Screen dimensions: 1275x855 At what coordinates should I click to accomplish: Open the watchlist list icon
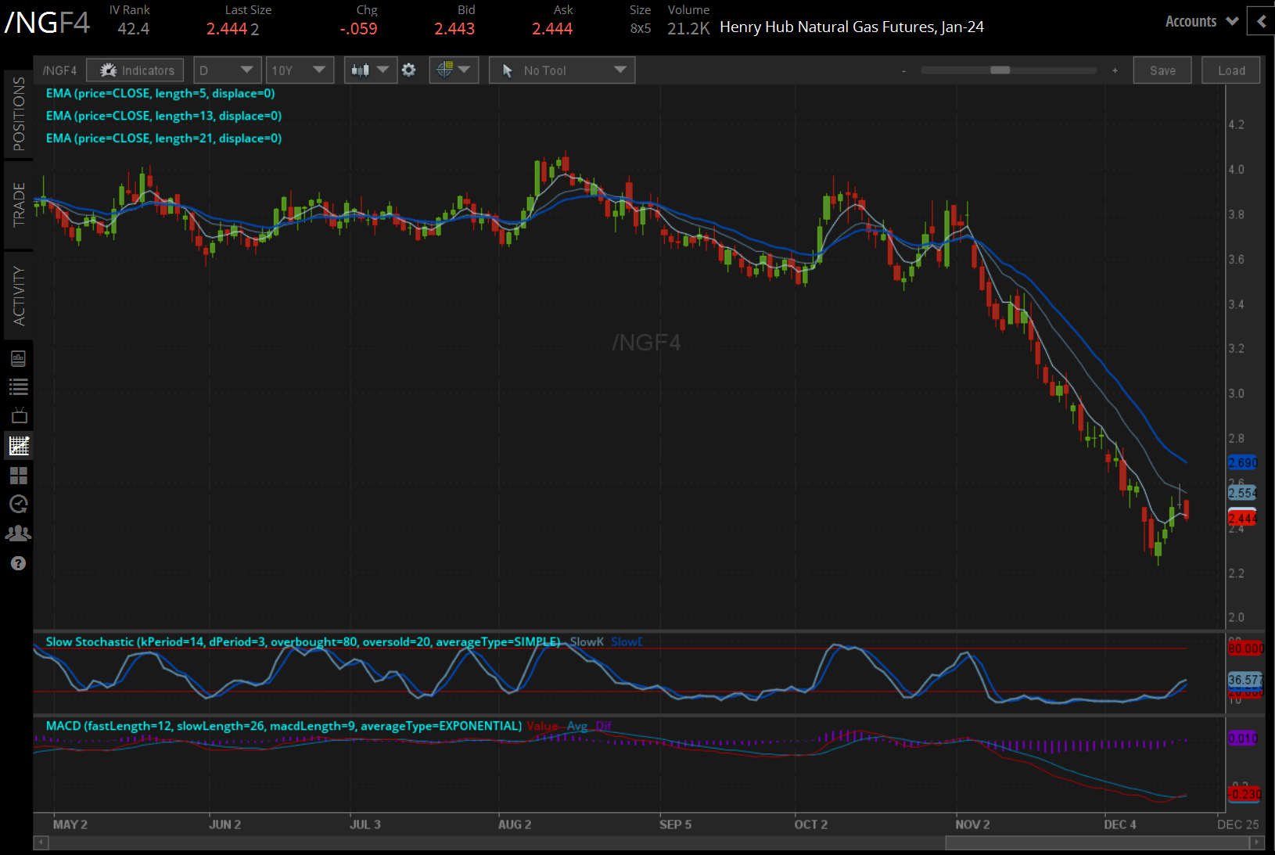click(19, 386)
